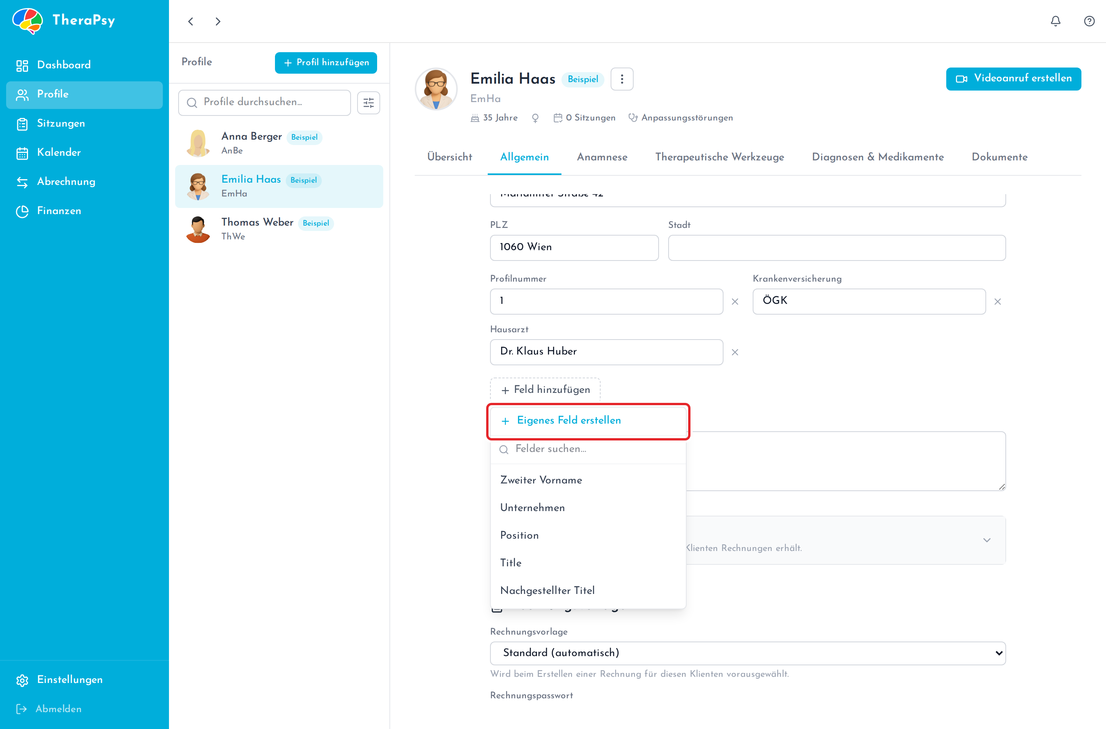Viewport: 1106px width, 729px height.
Task: Remove the Profilnummer field with X
Action: coord(735,302)
